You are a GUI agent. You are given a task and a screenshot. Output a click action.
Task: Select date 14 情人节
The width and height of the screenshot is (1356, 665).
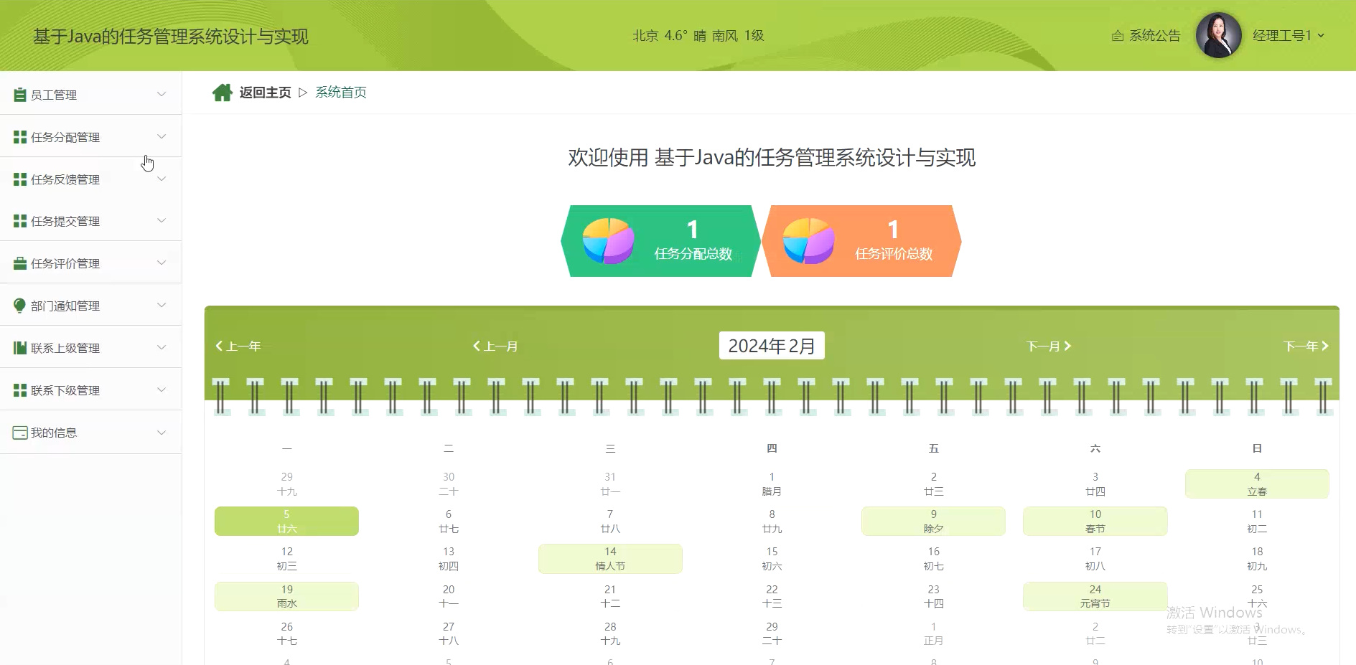coord(610,559)
